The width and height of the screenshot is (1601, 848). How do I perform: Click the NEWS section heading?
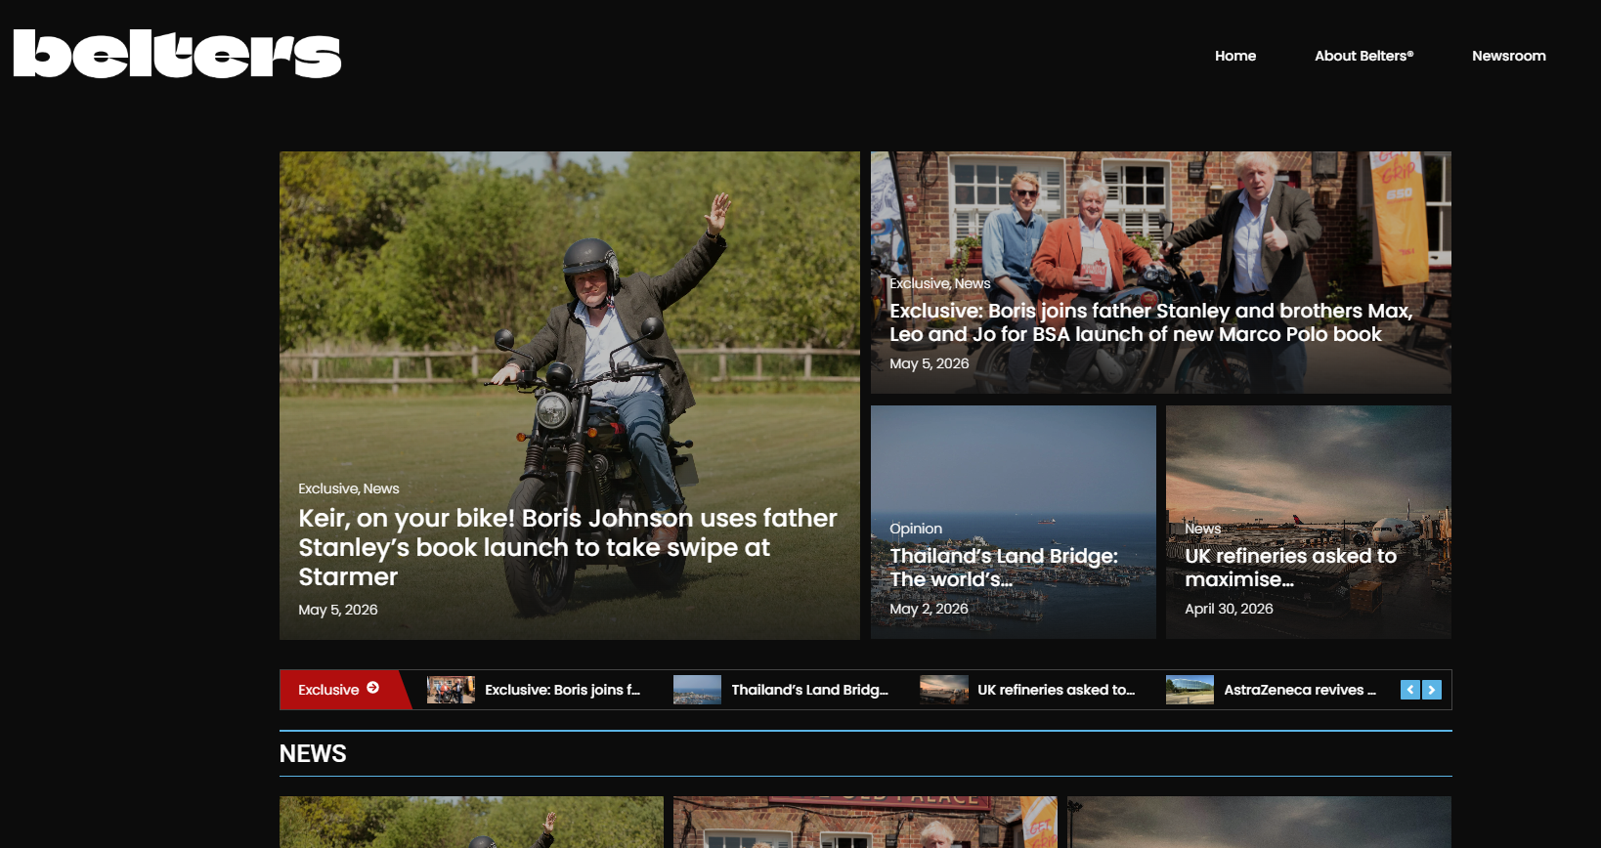313,753
